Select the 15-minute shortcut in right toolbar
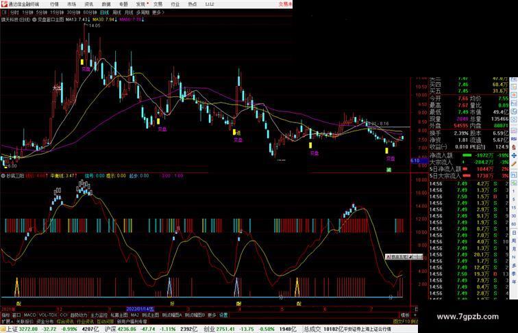This screenshot has width=518, height=333. pos(514,208)
